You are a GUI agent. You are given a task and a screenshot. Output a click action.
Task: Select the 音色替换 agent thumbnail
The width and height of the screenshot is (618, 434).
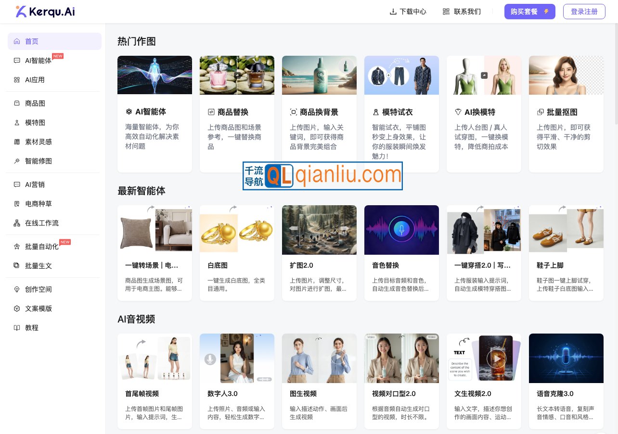401,230
